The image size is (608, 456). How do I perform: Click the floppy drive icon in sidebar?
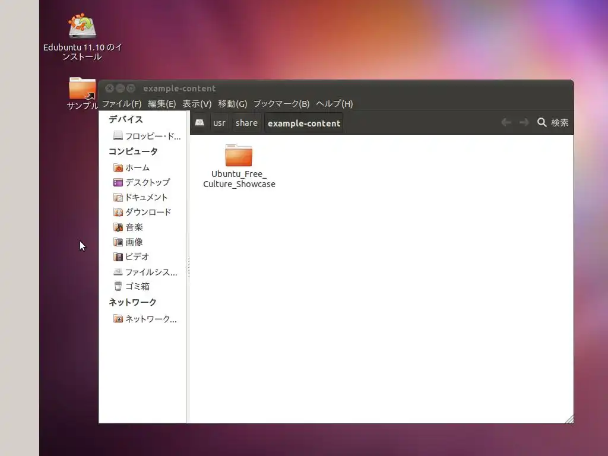(x=118, y=135)
